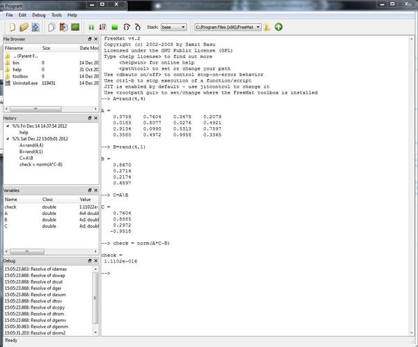The image size is (418, 347).
Task: Close the File Browser panel
Action: click(96, 39)
